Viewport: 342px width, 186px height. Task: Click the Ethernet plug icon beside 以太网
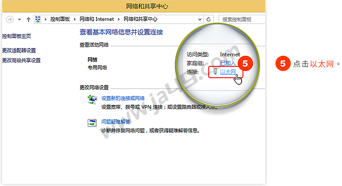215,72
